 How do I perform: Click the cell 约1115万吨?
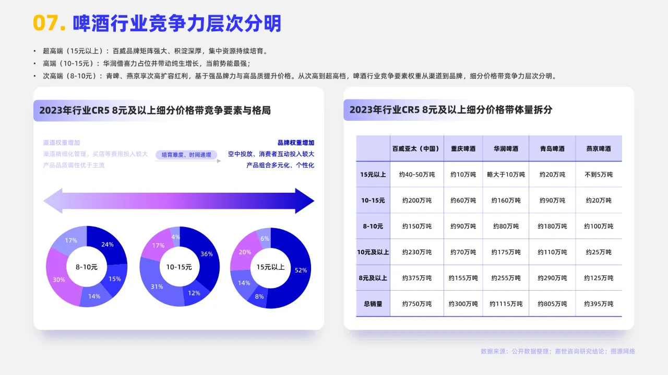click(506, 304)
